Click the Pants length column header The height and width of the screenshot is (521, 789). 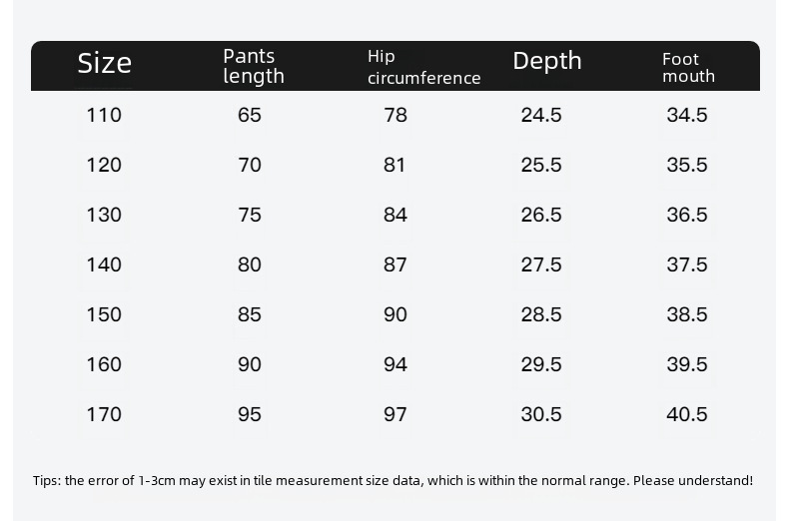254,66
